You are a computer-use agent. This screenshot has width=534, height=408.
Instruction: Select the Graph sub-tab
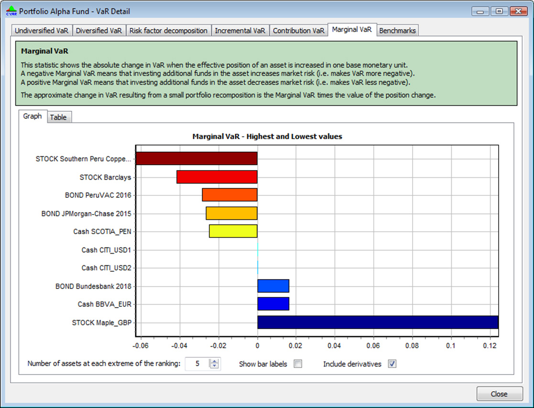[x=33, y=116]
